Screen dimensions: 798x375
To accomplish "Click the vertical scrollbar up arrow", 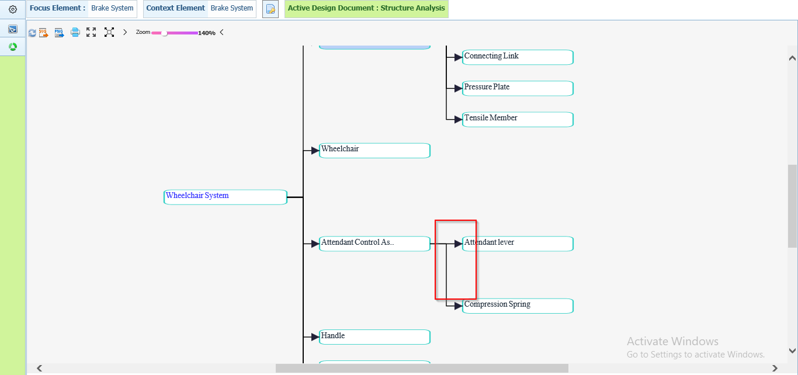I will 793,58.
